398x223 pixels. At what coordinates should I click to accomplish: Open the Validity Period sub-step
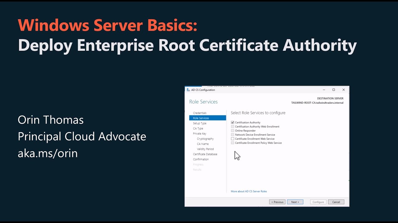pyautogui.click(x=205, y=149)
